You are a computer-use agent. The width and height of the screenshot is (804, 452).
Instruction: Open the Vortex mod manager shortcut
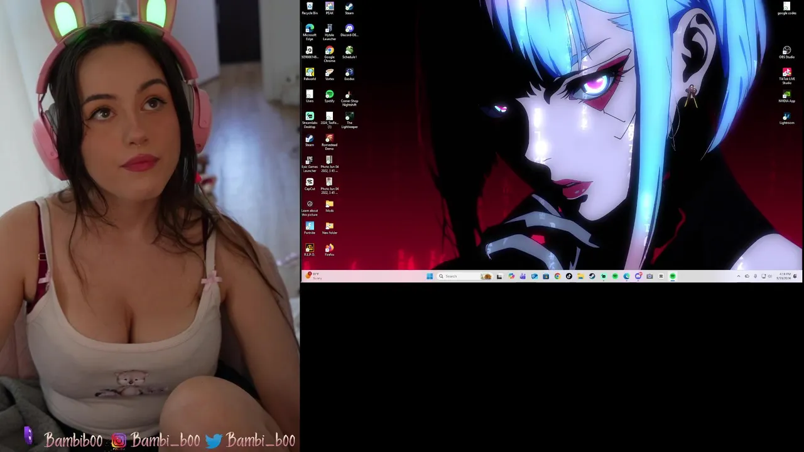tap(329, 74)
